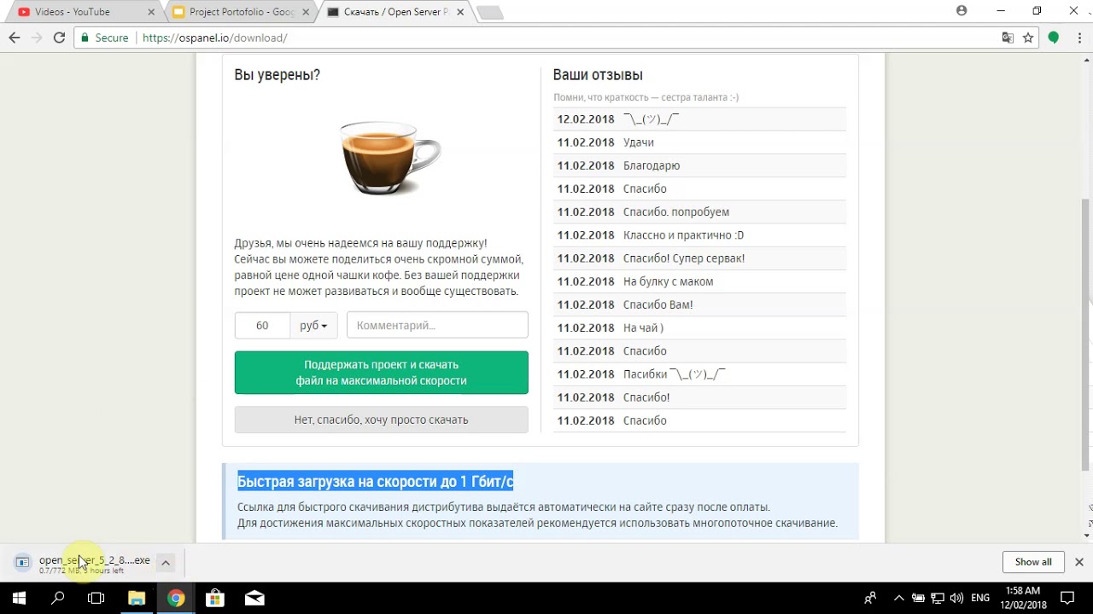Viewport: 1093px width, 614px height.
Task: Click the Secure padlock site info
Action: click(104, 38)
